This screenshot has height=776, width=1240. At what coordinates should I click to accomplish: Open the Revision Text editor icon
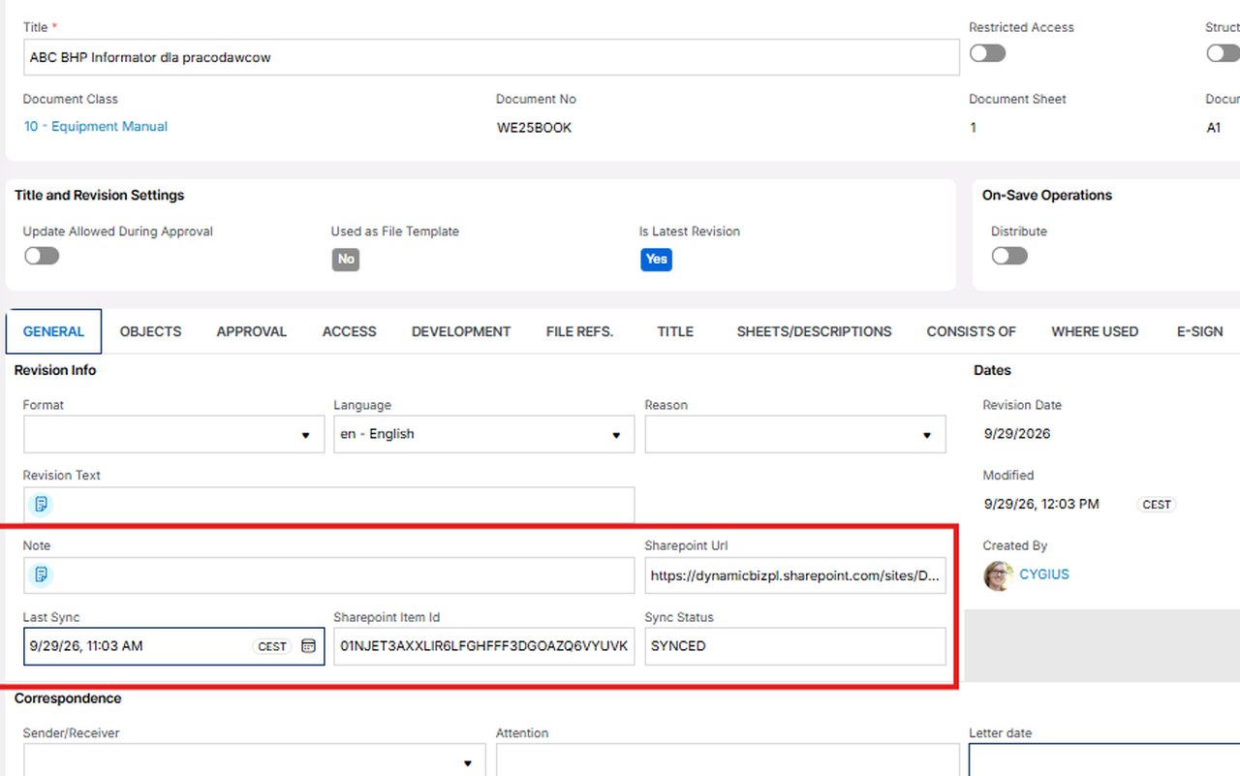[41, 504]
